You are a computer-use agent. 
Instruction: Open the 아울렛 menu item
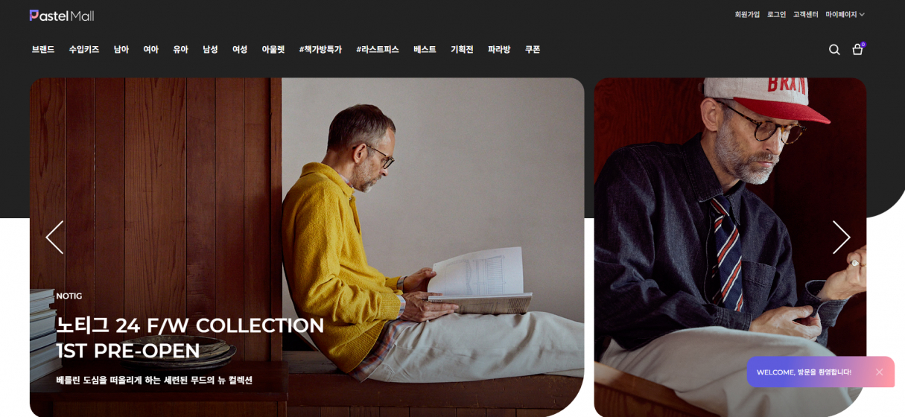coord(273,49)
